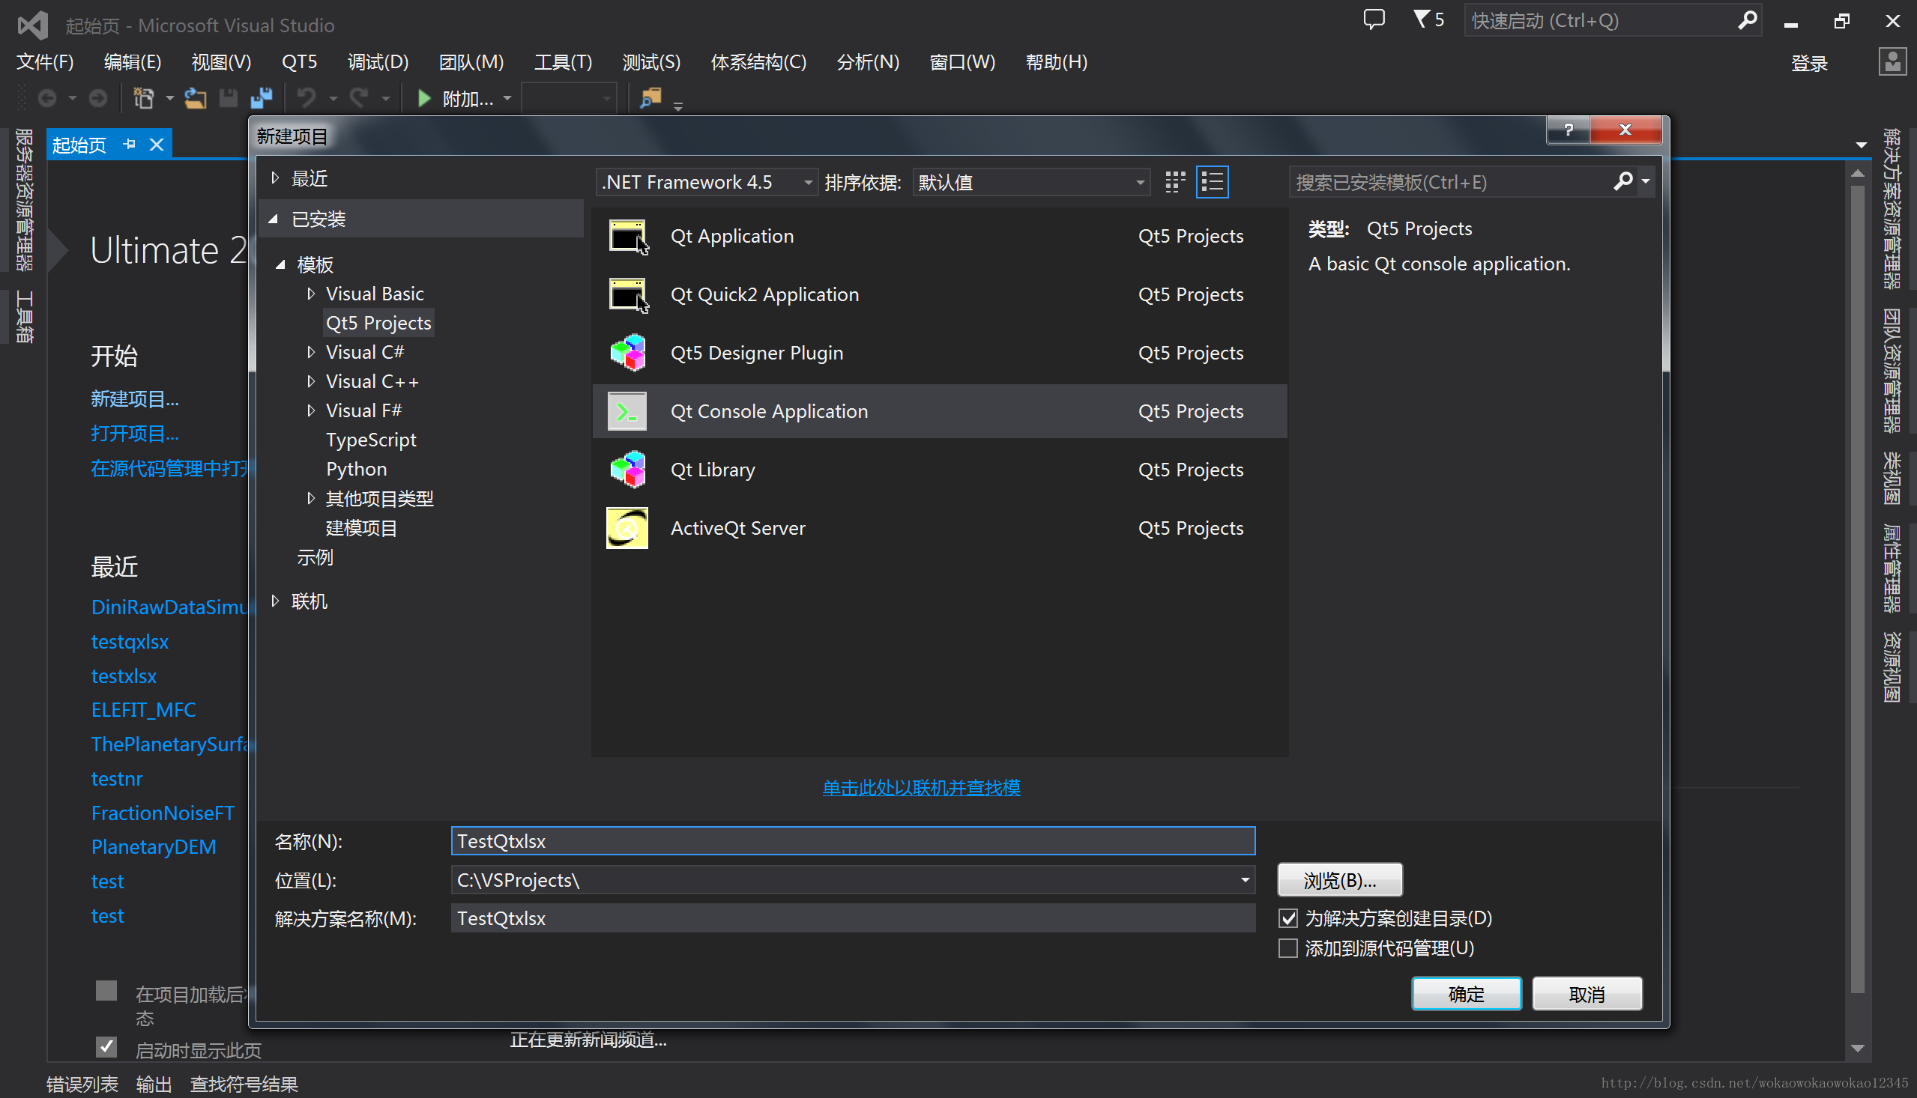
Task: Click the navigate backward toolbar icon
Action: click(x=47, y=99)
